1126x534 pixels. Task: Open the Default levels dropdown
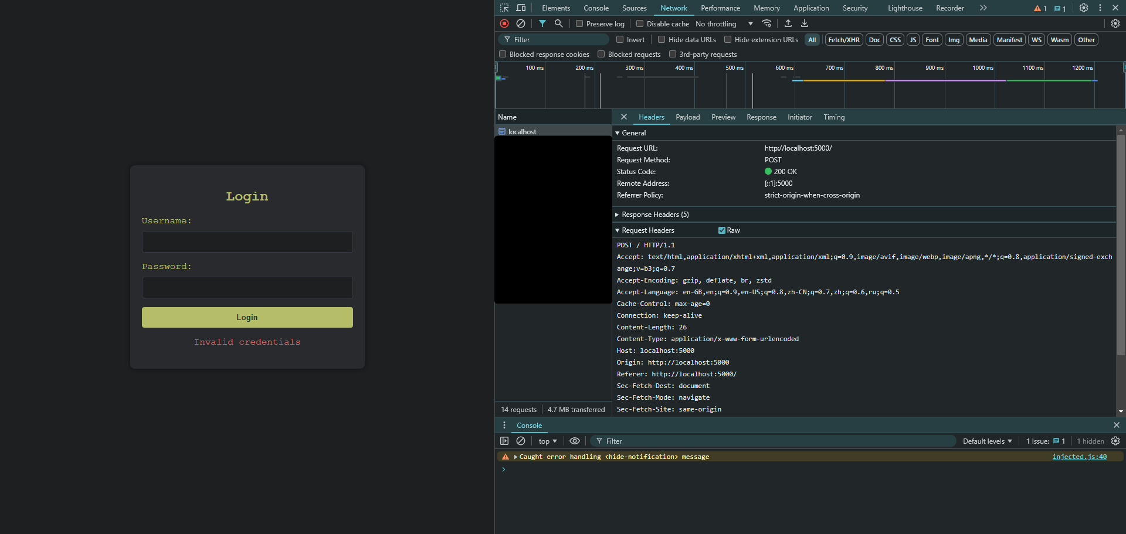point(987,441)
